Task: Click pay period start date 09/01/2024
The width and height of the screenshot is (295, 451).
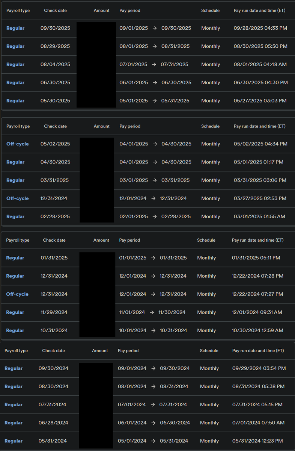Action: (132, 368)
